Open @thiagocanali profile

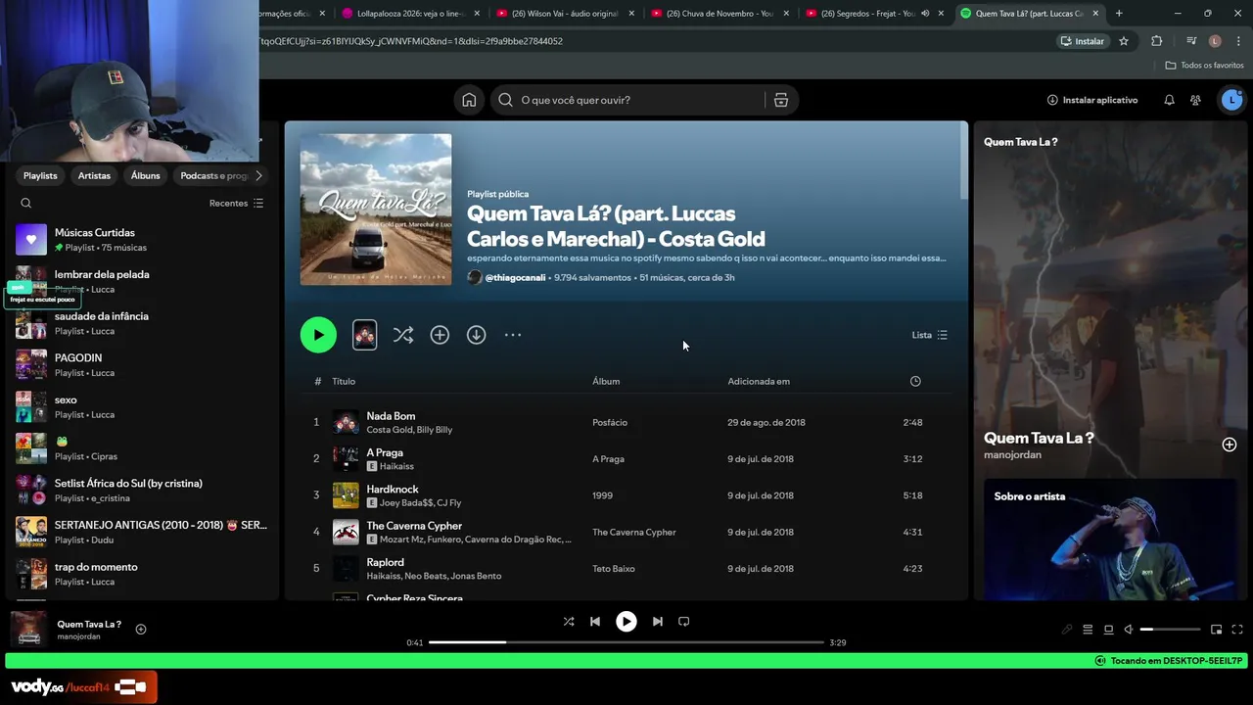515,277
